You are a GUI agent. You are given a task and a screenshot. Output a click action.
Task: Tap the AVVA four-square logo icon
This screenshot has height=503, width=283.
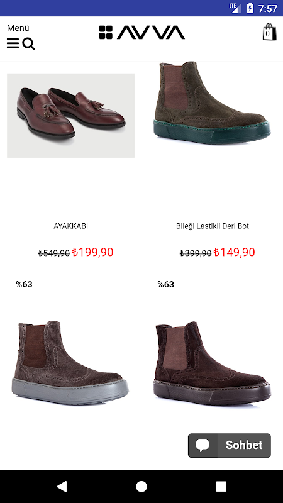click(106, 33)
